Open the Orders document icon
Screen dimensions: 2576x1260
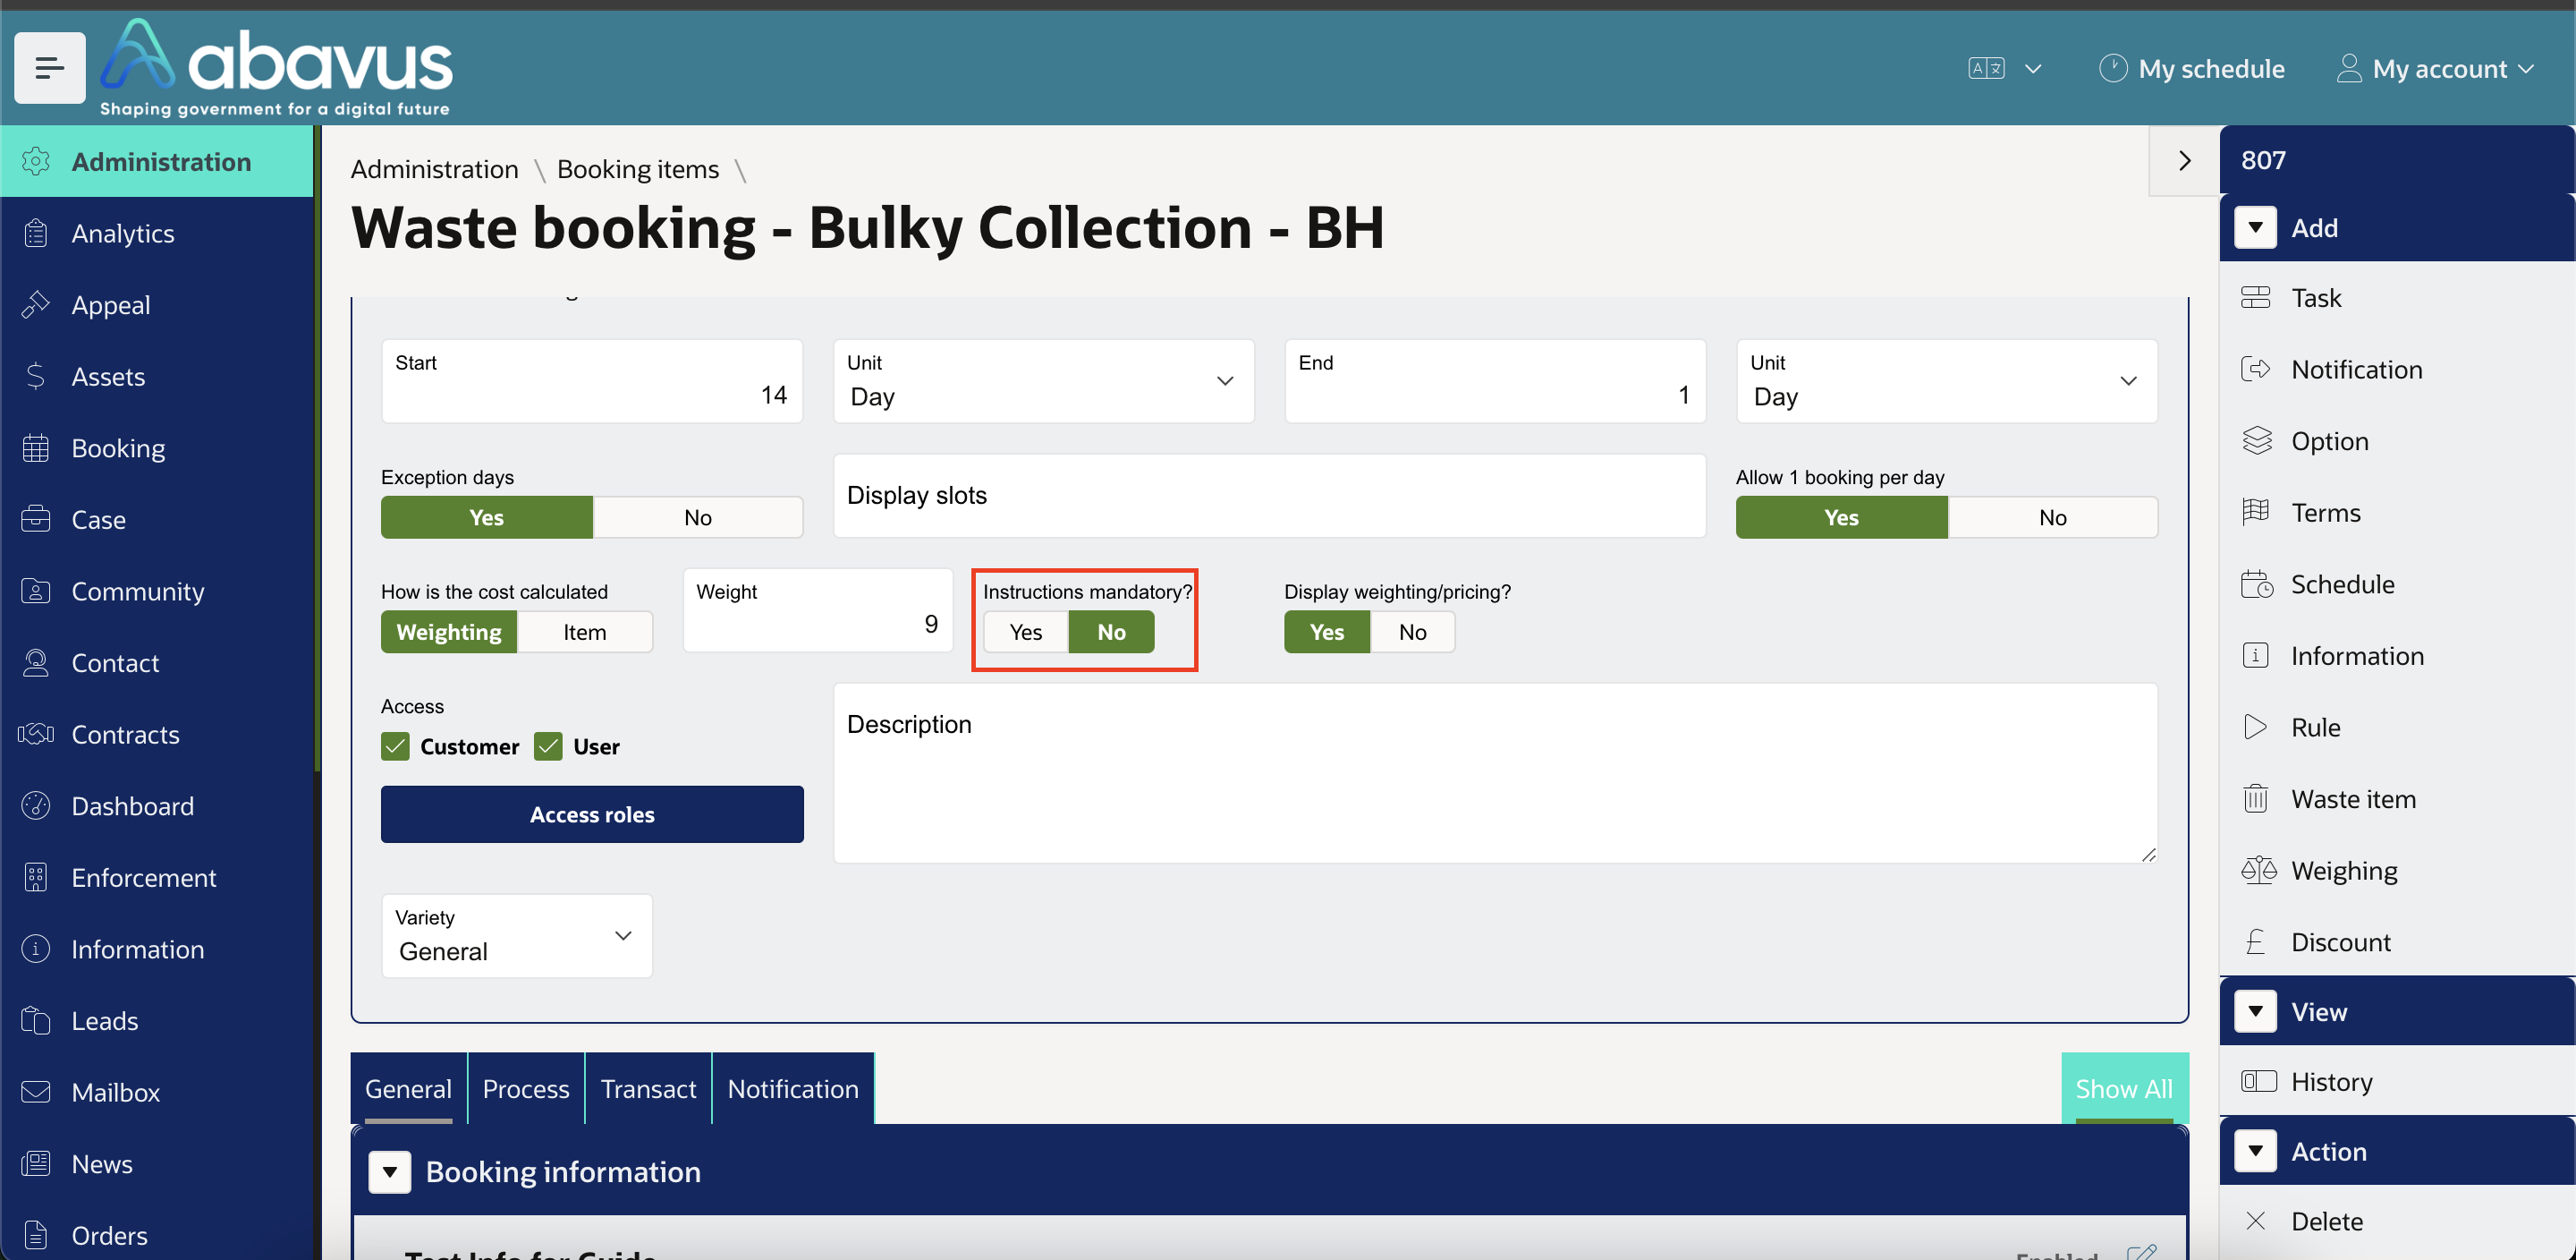pyautogui.click(x=36, y=1235)
